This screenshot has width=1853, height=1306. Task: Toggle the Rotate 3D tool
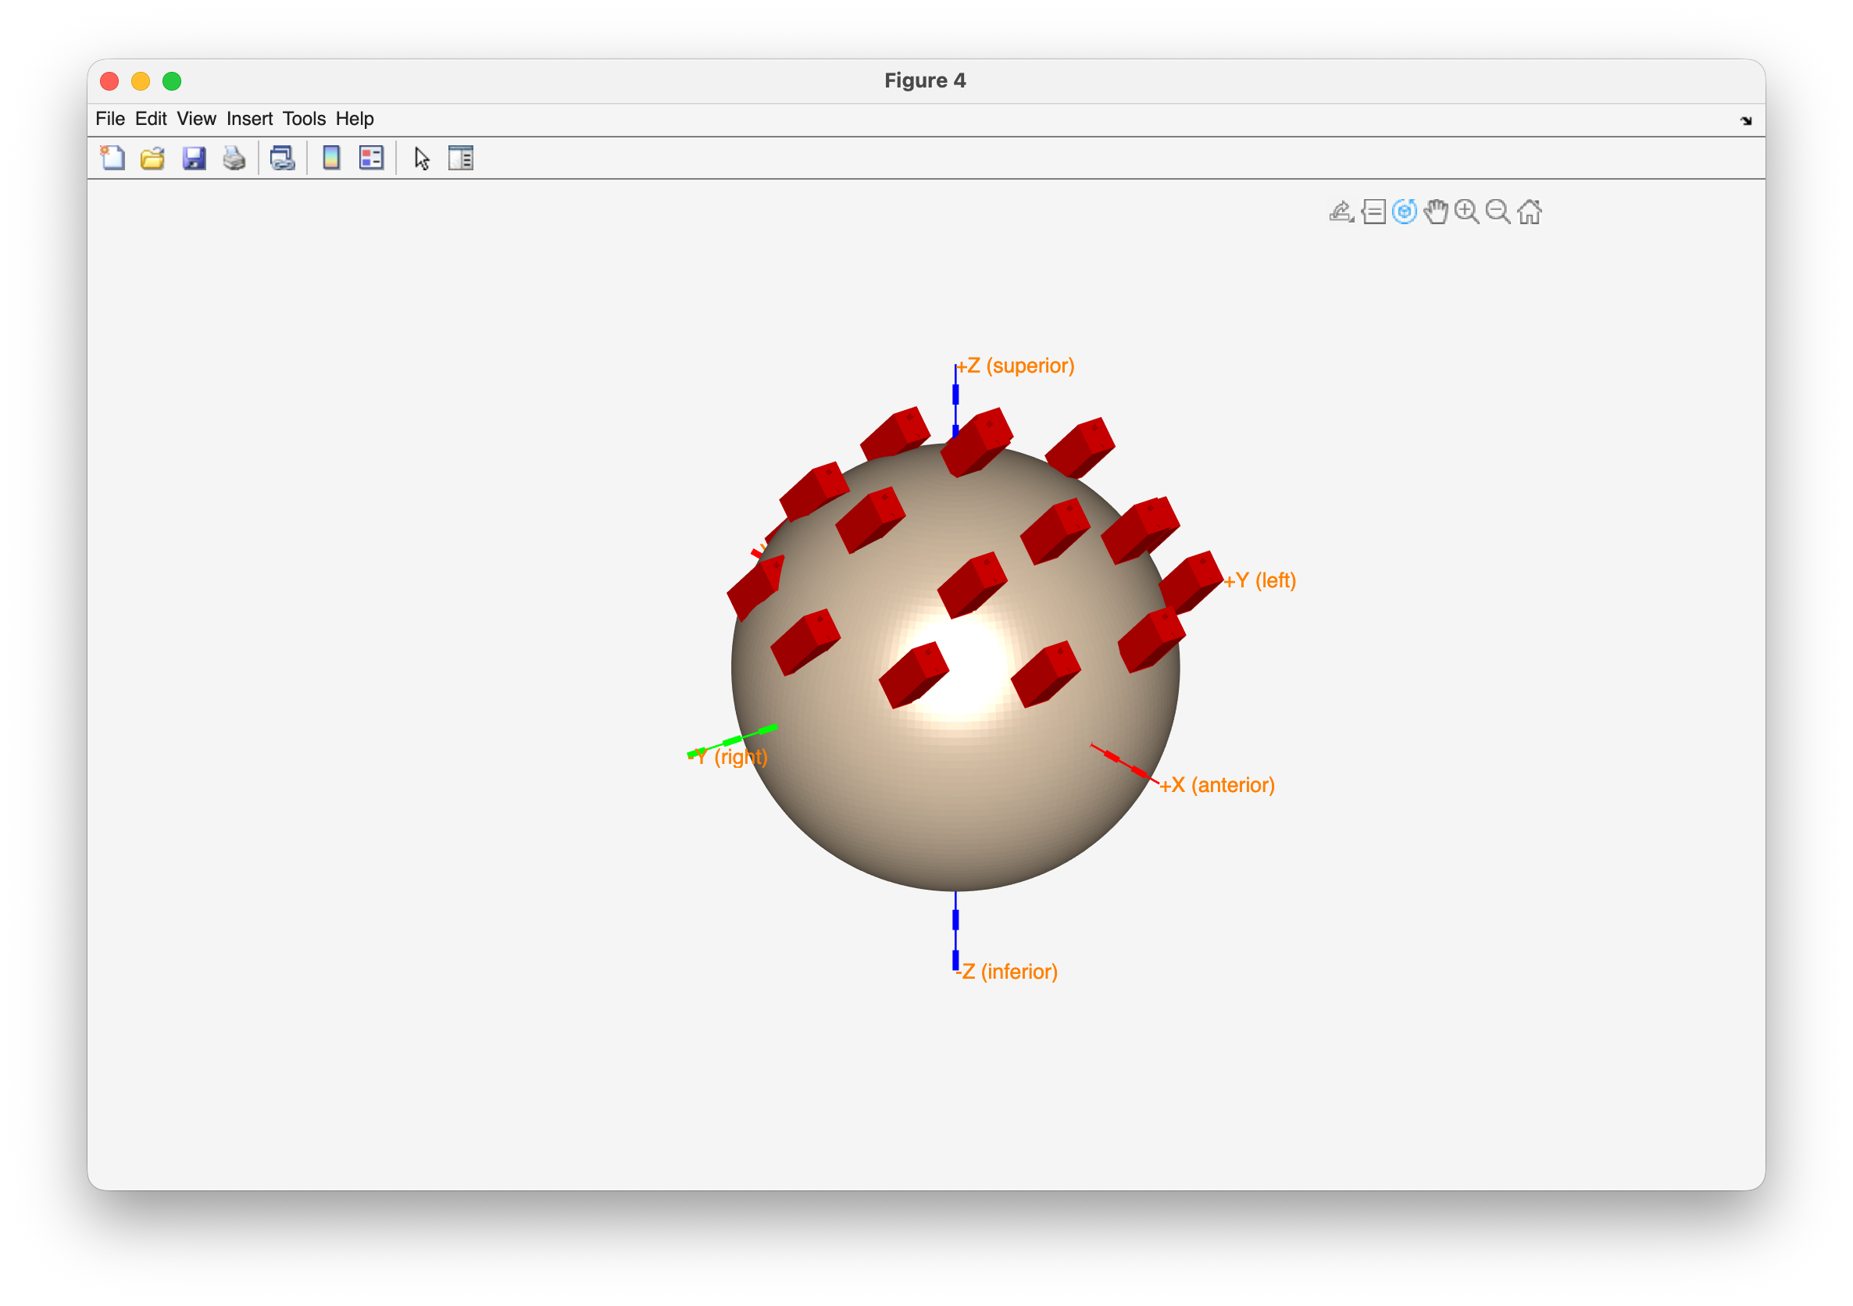pyautogui.click(x=1405, y=212)
